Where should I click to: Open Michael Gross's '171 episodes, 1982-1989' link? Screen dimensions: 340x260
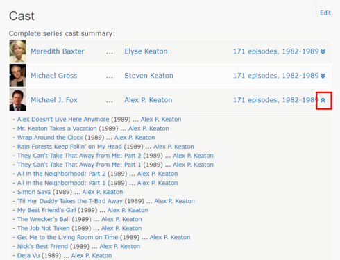click(x=275, y=76)
